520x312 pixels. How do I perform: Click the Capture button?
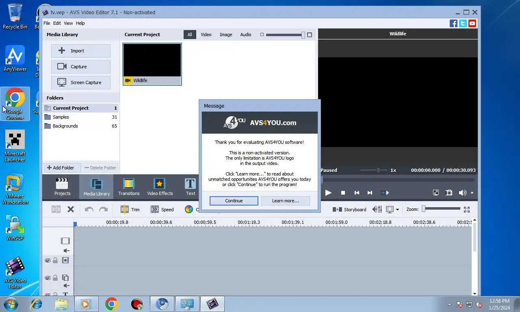(x=81, y=67)
